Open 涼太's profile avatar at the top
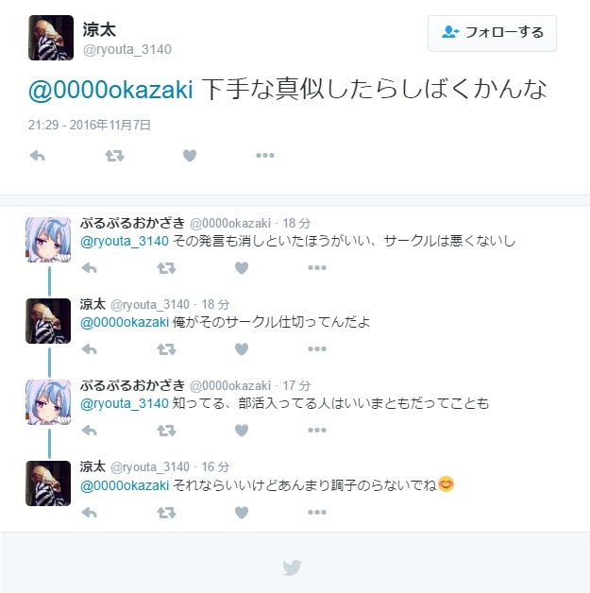The height and width of the screenshot is (593, 590). [51, 38]
